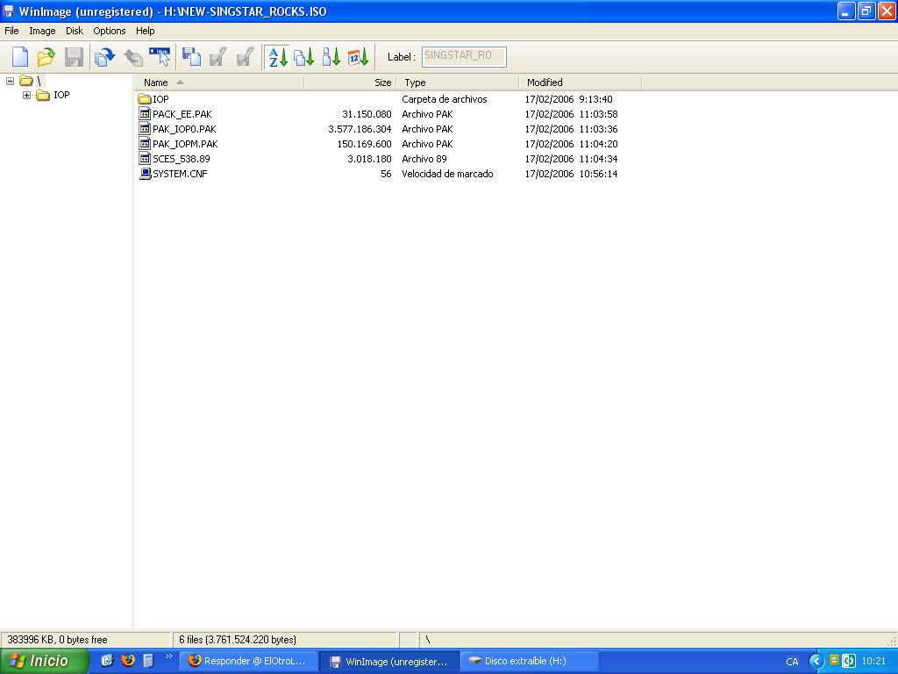Click WinImage (unregister... taskbar button
The image size is (898, 674).
[388, 662]
